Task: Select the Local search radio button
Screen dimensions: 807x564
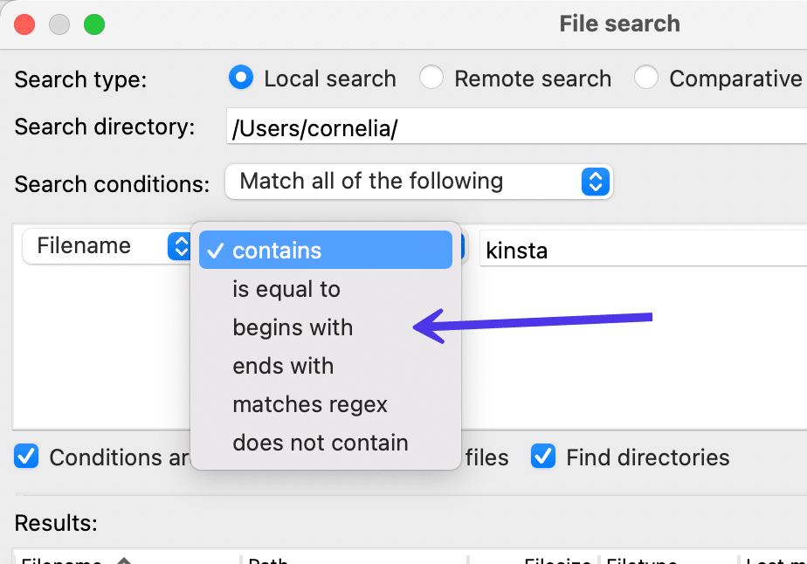Action: click(x=240, y=79)
